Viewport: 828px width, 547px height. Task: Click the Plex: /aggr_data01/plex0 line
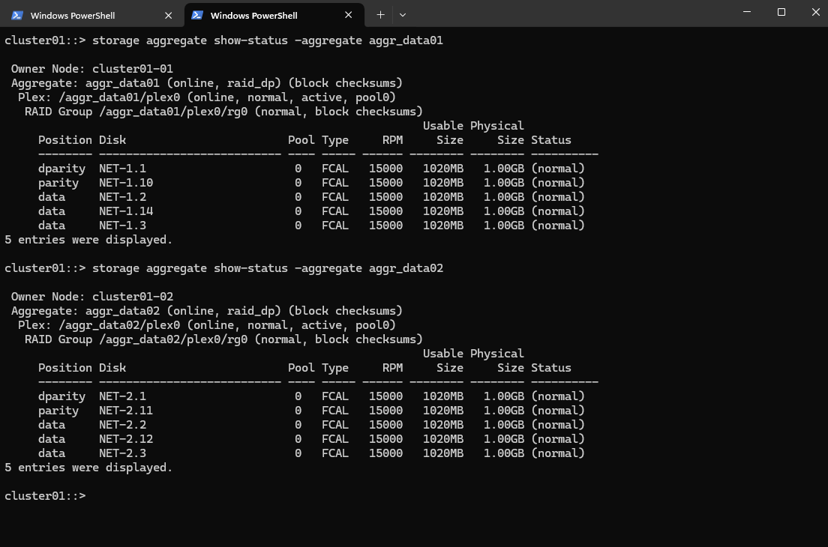tap(206, 97)
